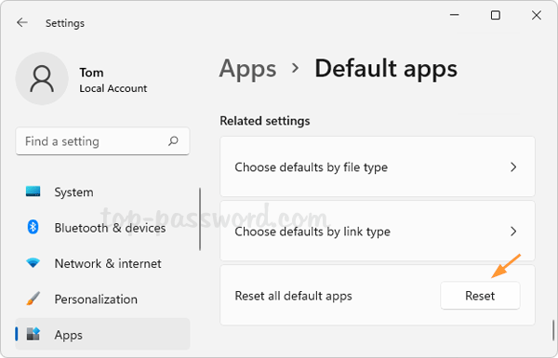Go to Personalization settings
The image size is (558, 358).
(x=102, y=298)
